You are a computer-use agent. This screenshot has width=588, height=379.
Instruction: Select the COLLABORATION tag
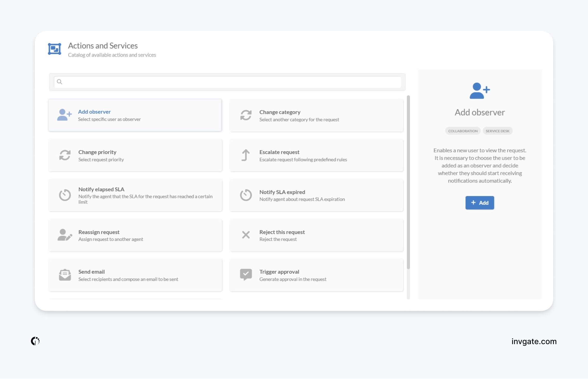[463, 131]
